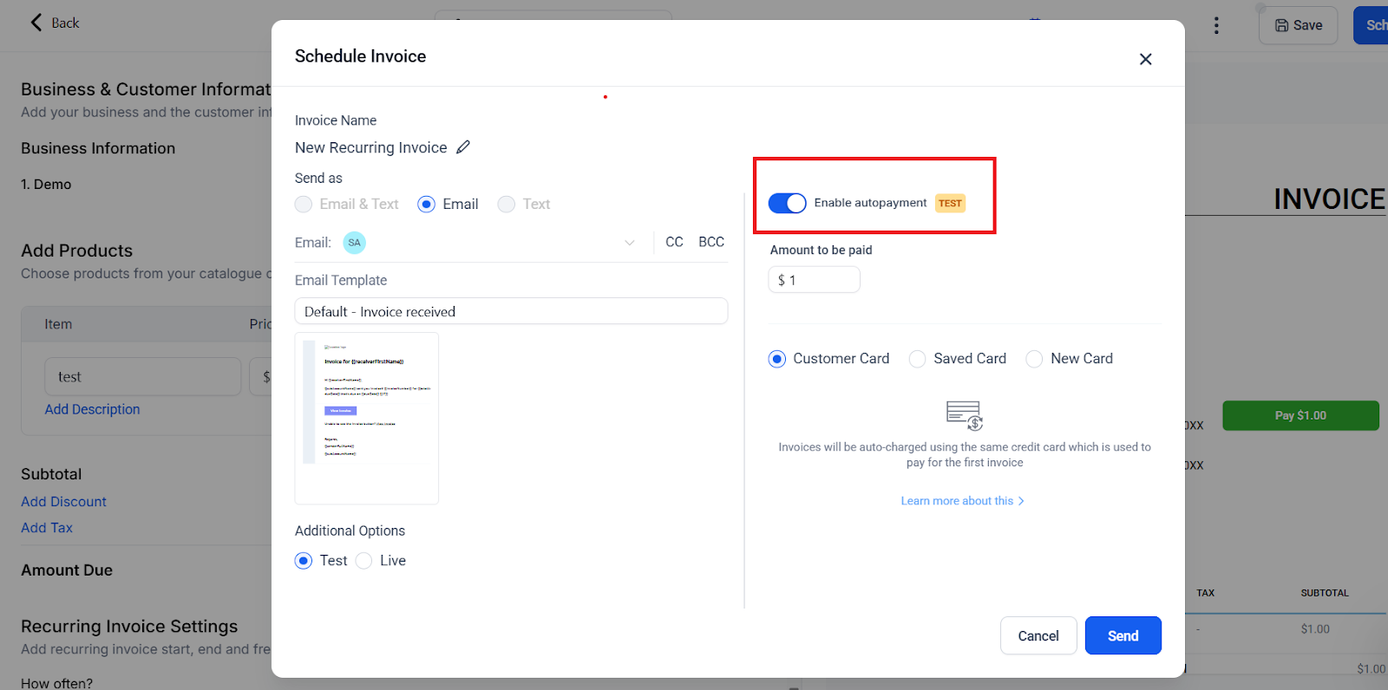Save the invoice in background page
1388x690 pixels.
coord(1299,25)
